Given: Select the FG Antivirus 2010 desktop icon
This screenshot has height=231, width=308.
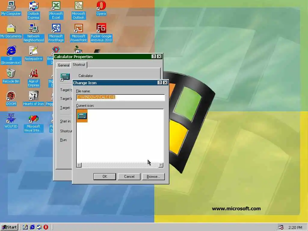Looking at the screenshot, I should click(101, 32).
